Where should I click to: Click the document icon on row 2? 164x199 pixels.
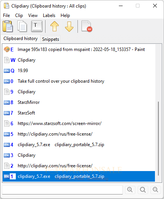[6, 166]
